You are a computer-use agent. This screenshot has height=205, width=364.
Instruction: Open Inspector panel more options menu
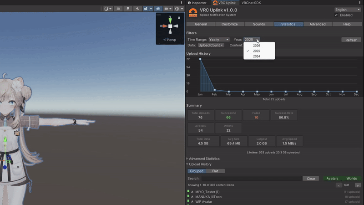tap(360, 3)
